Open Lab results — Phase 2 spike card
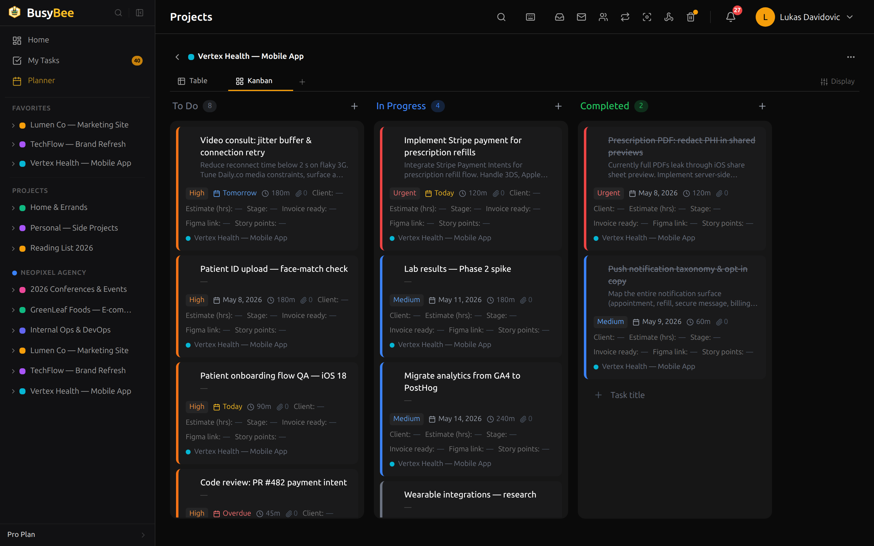874x546 pixels. pyautogui.click(x=471, y=306)
